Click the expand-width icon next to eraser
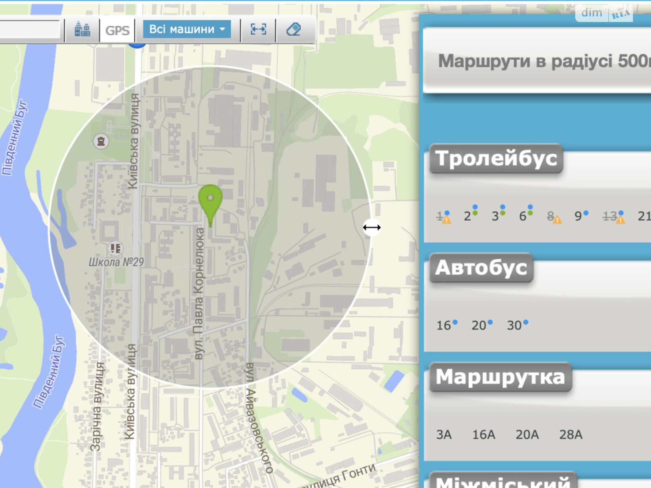Image resolution: width=651 pixels, height=488 pixels. pyautogui.click(x=258, y=28)
